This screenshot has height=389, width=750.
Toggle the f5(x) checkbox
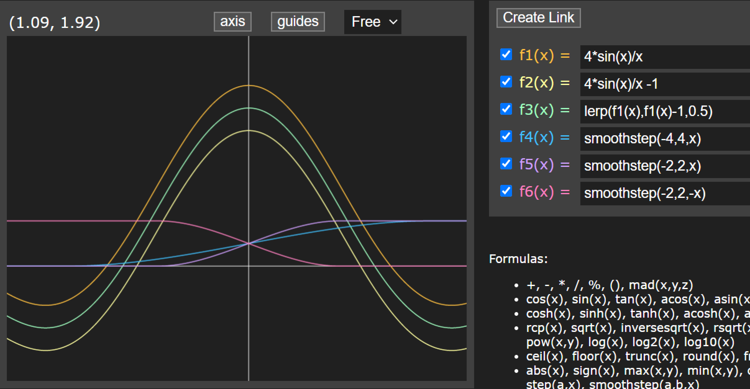[x=506, y=163]
